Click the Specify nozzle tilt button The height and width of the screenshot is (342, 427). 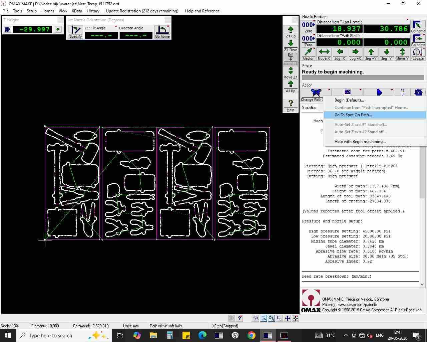tap(76, 32)
